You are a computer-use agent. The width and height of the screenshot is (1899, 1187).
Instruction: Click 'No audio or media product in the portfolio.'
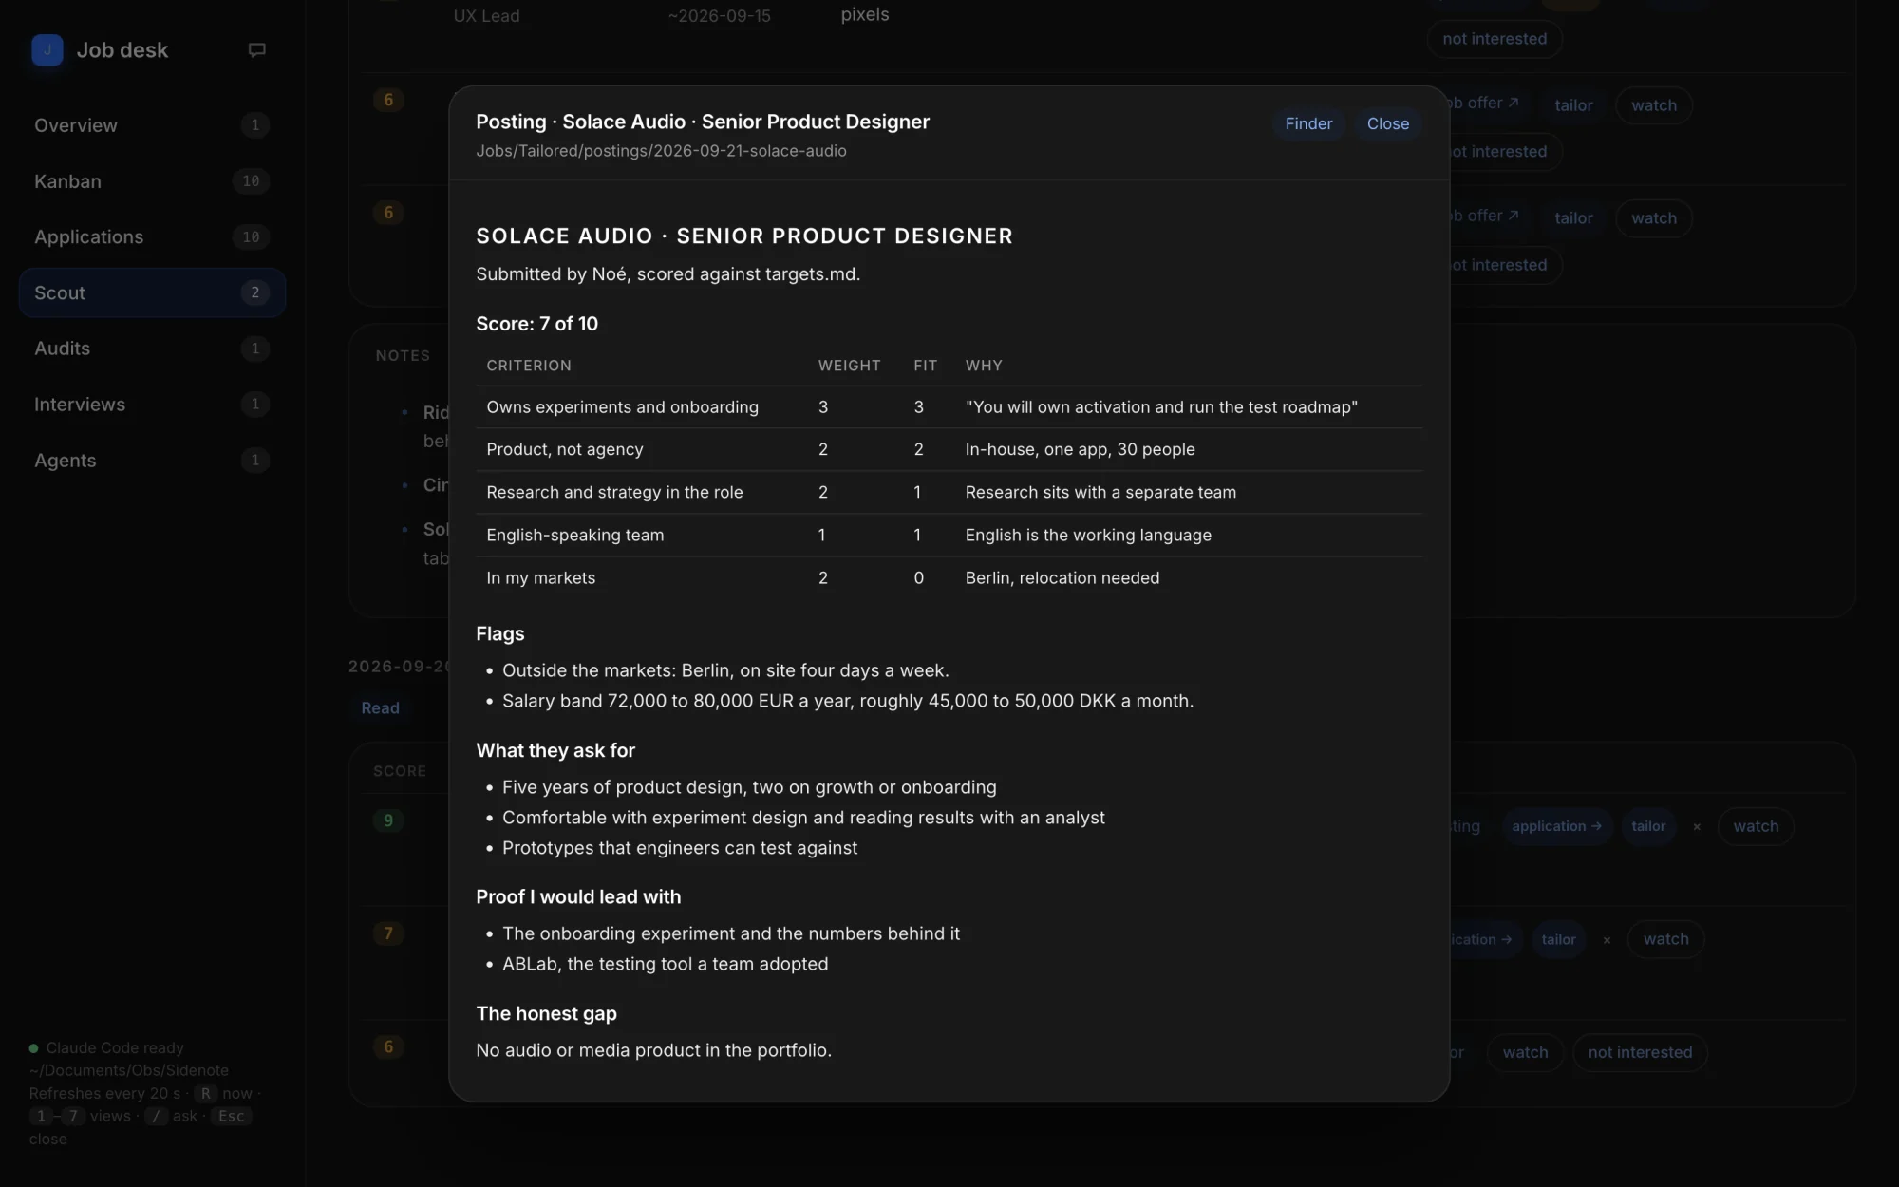pos(653,1051)
